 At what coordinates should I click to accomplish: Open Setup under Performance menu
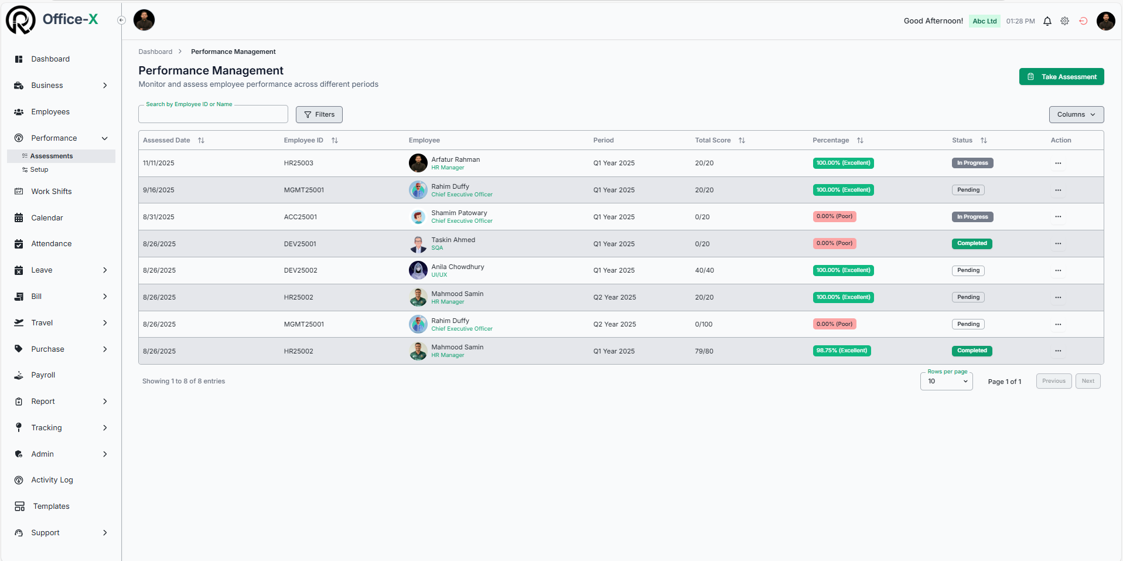point(39,170)
